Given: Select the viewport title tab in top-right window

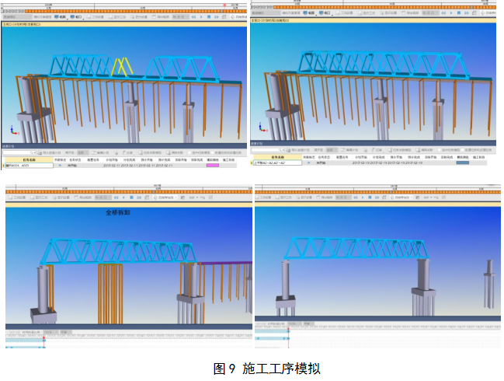Looking at the screenshot, I should coord(273,21).
